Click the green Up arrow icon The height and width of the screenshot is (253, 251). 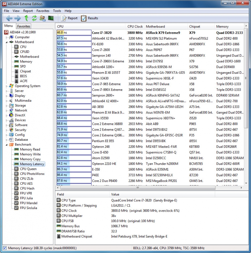pyautogui.click(x=26, y=18)
